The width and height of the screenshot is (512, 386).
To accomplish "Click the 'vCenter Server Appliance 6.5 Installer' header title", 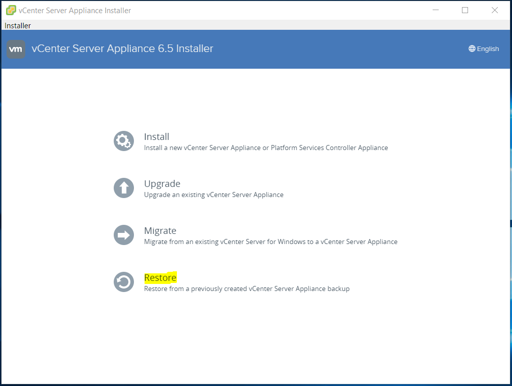I will pos(122,49).
